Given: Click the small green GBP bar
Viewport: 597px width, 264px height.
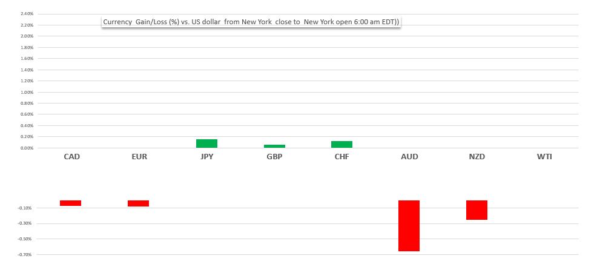Looking at the screenshot, I should click(274, 146).
